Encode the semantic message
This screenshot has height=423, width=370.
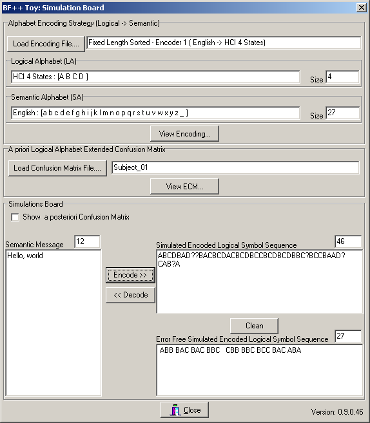click(130, 275)
